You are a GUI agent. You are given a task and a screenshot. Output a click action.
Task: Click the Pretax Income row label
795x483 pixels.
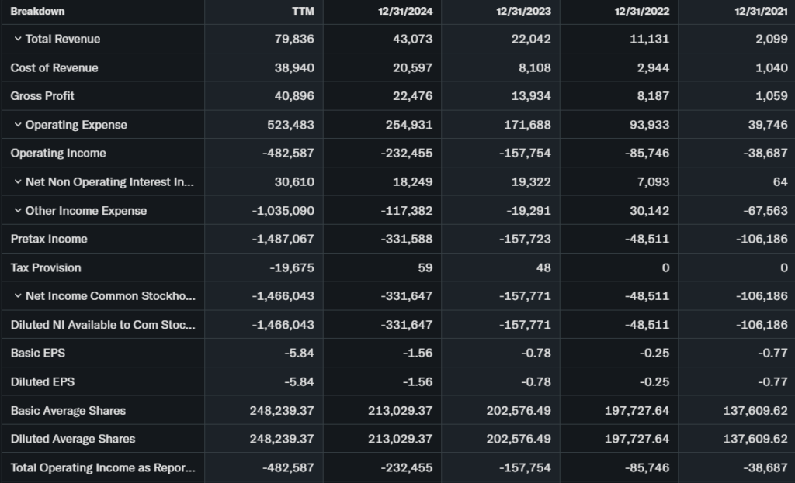[49, 239]
